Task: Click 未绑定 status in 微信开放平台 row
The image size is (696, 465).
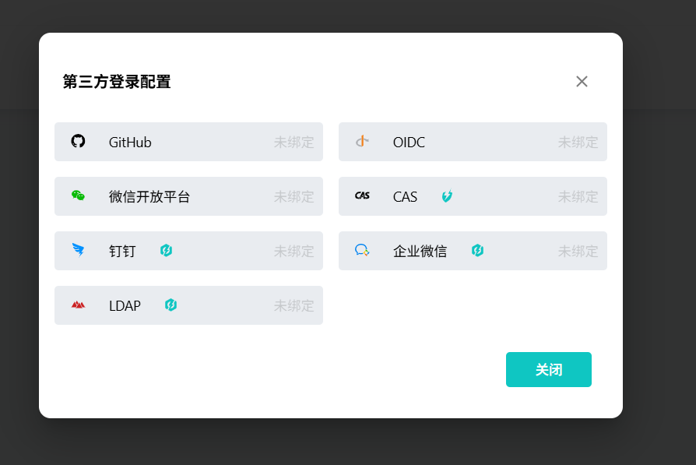Action: pyautogui.click(x=294, y=197)
